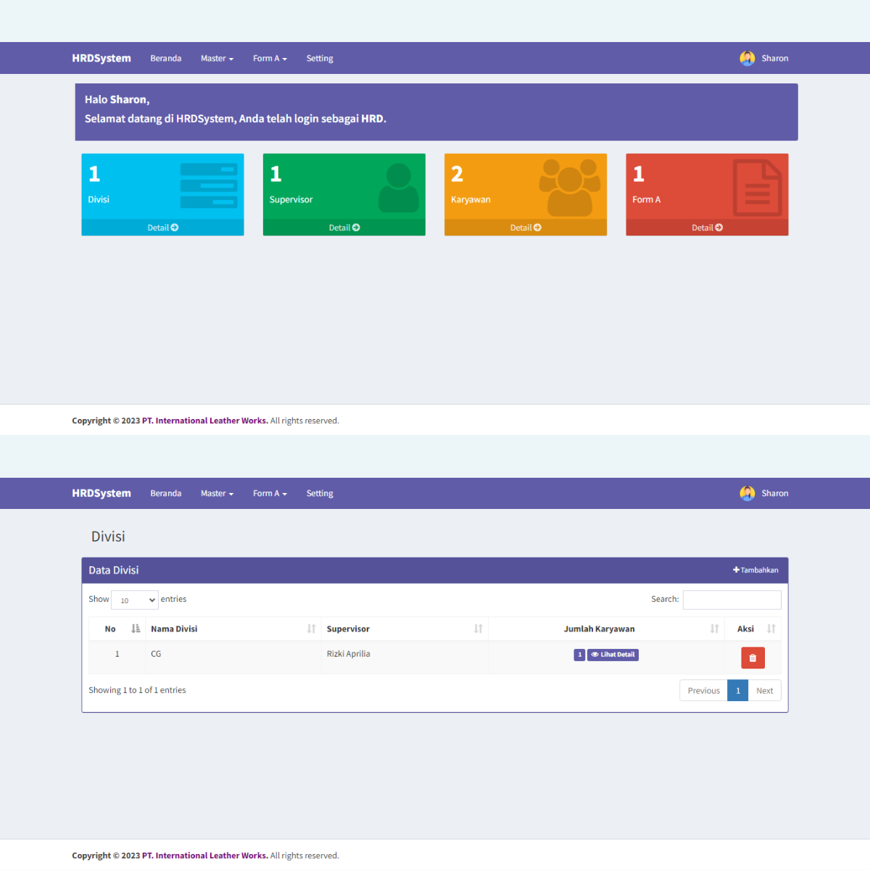Expand Form A menu on the Divisi page navbar
The width and height of the screenshot is (870, 870).
[x=270, y=493]
